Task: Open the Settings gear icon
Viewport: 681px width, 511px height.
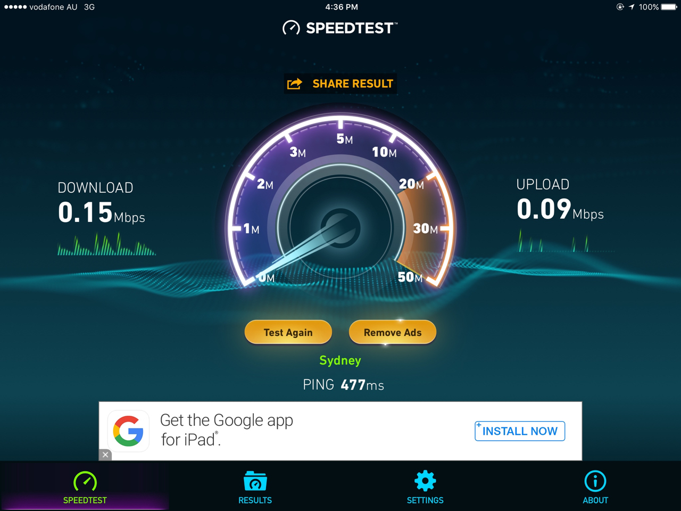Action: (x=425, y=481)
